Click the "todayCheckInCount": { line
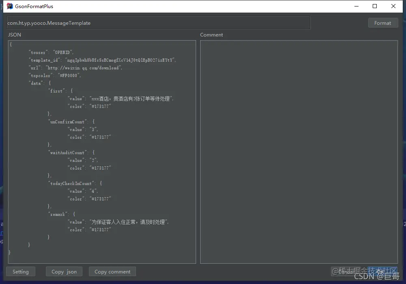 click(75, 183)
